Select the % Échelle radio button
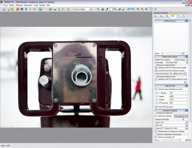Image resolution: width=192 pixels, height=148 pixels. point(157,93)
